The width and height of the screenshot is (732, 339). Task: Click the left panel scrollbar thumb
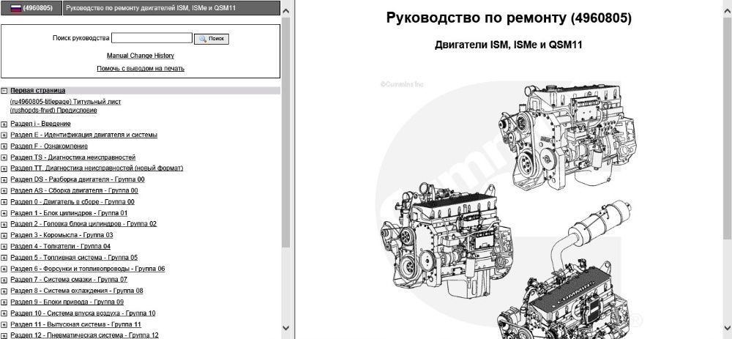click(285, 133)
